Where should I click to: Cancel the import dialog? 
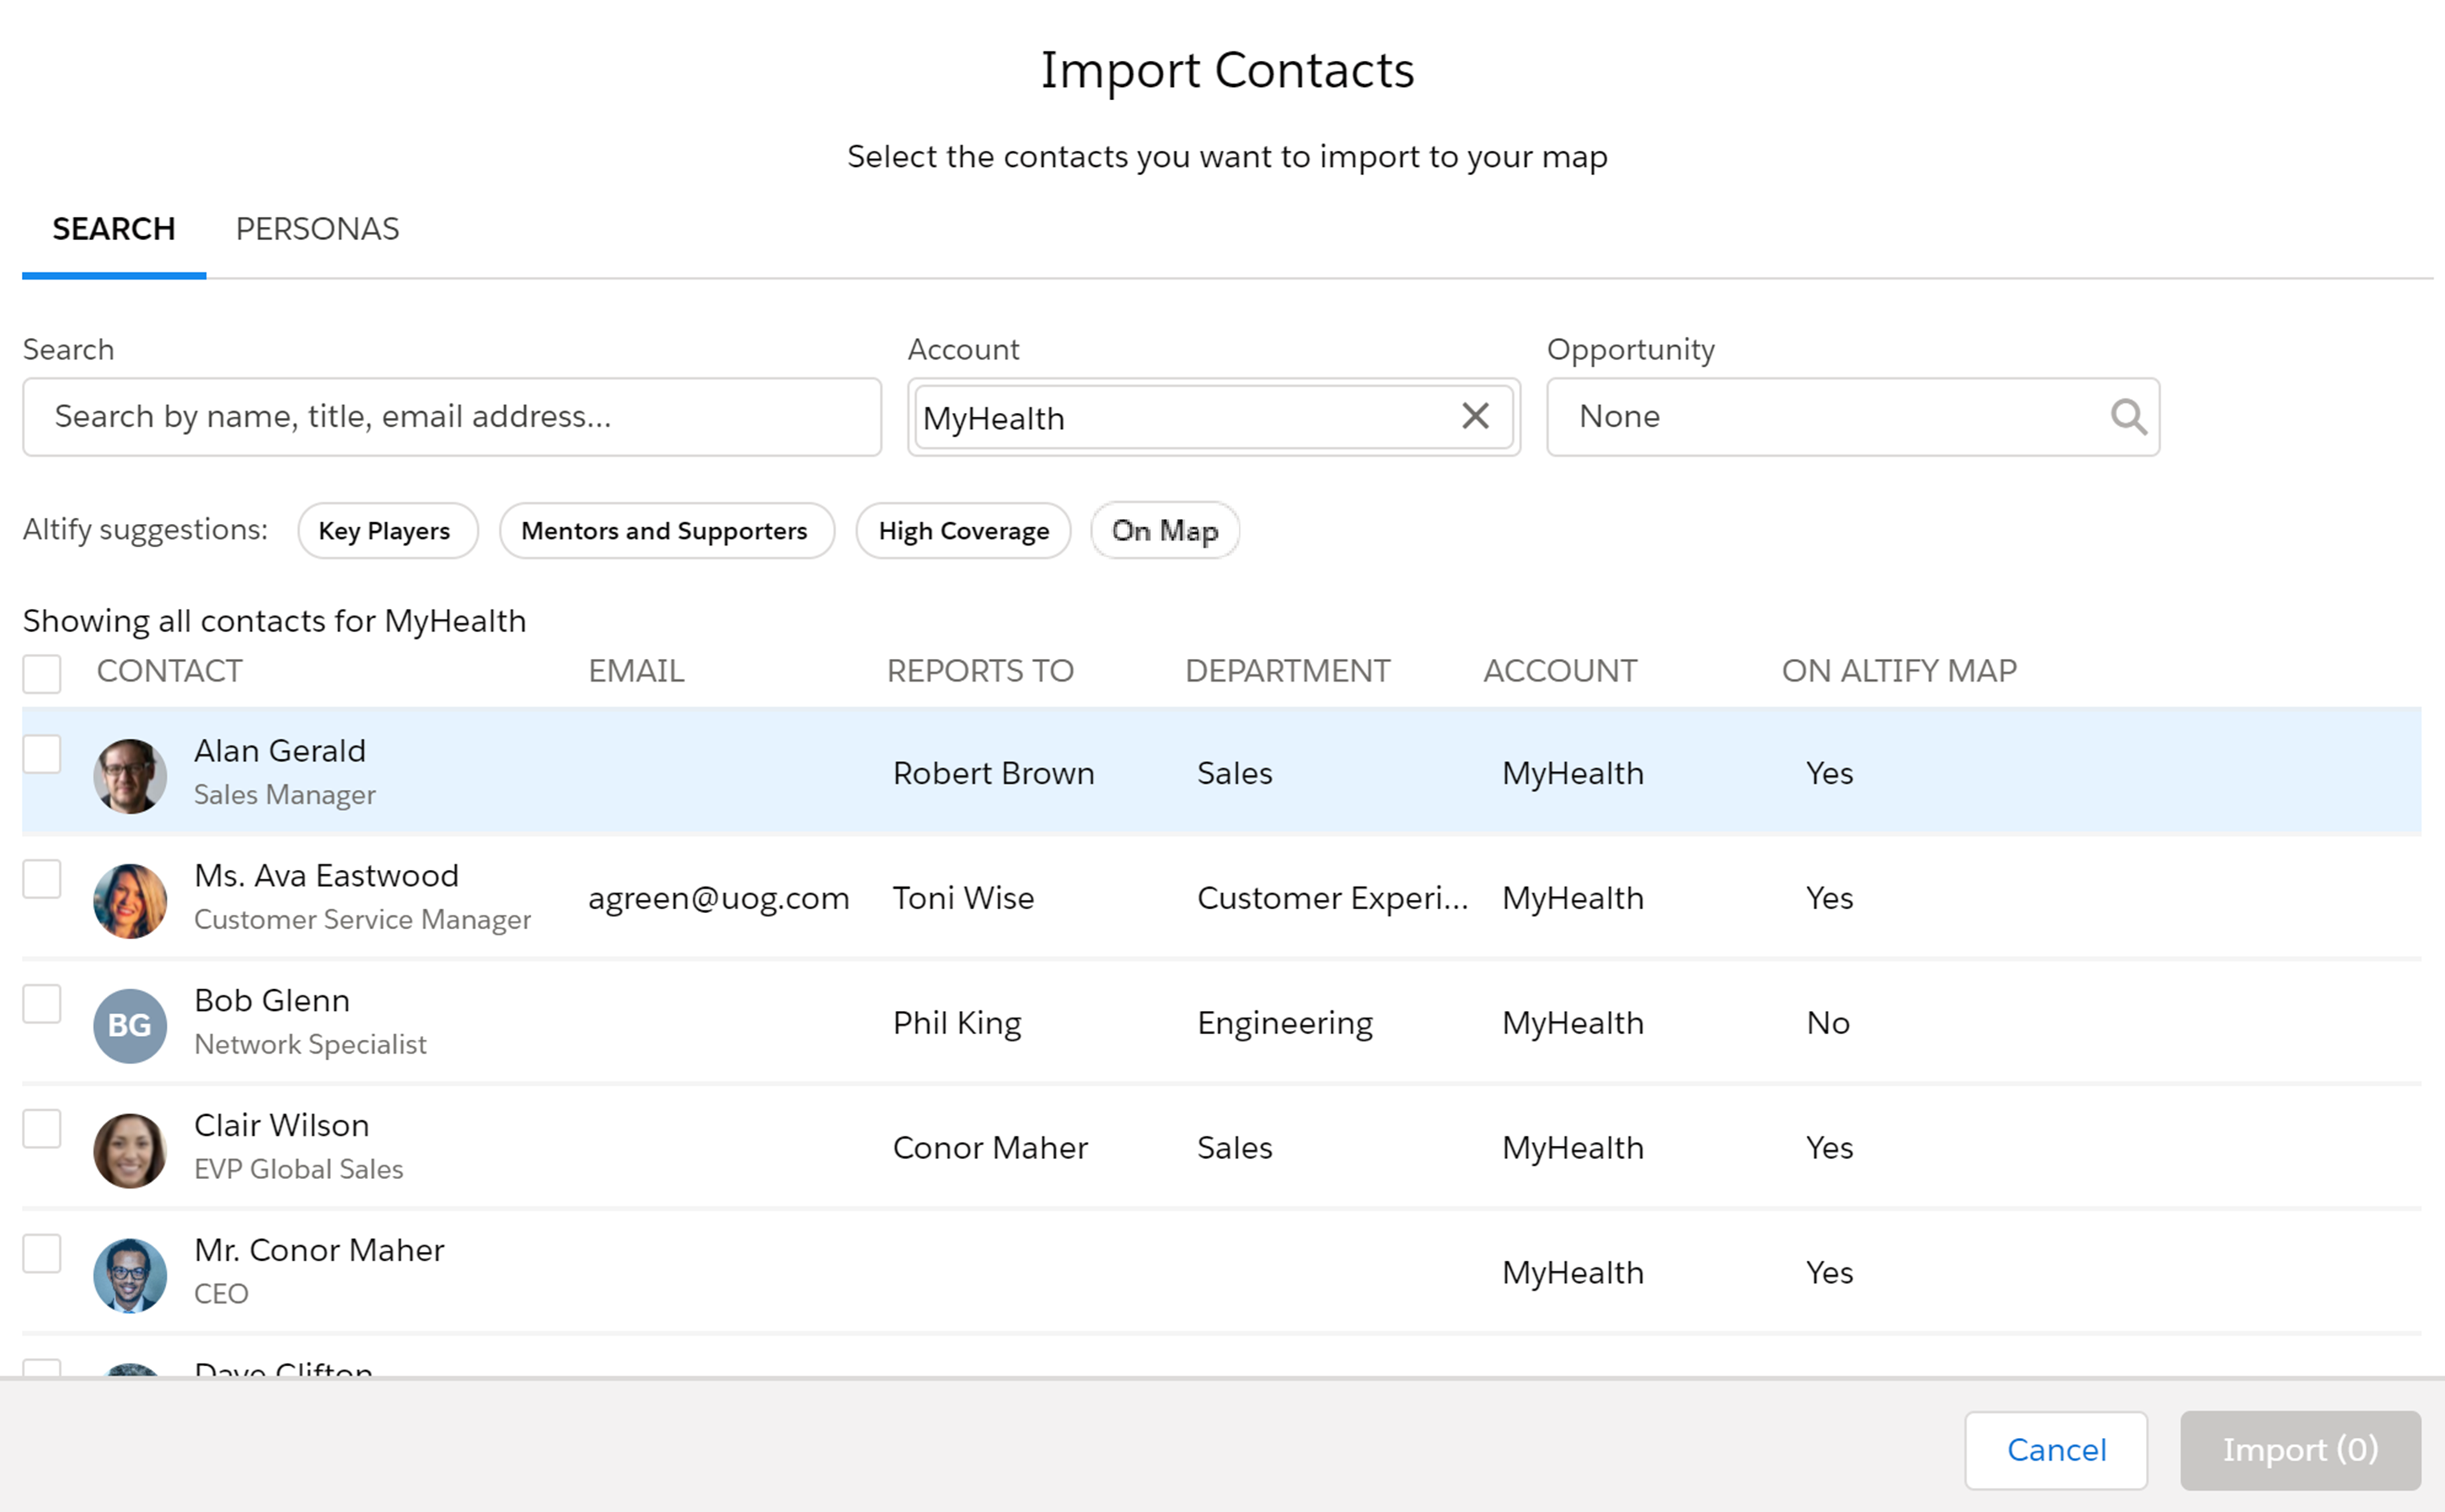coord(2056,1449)
